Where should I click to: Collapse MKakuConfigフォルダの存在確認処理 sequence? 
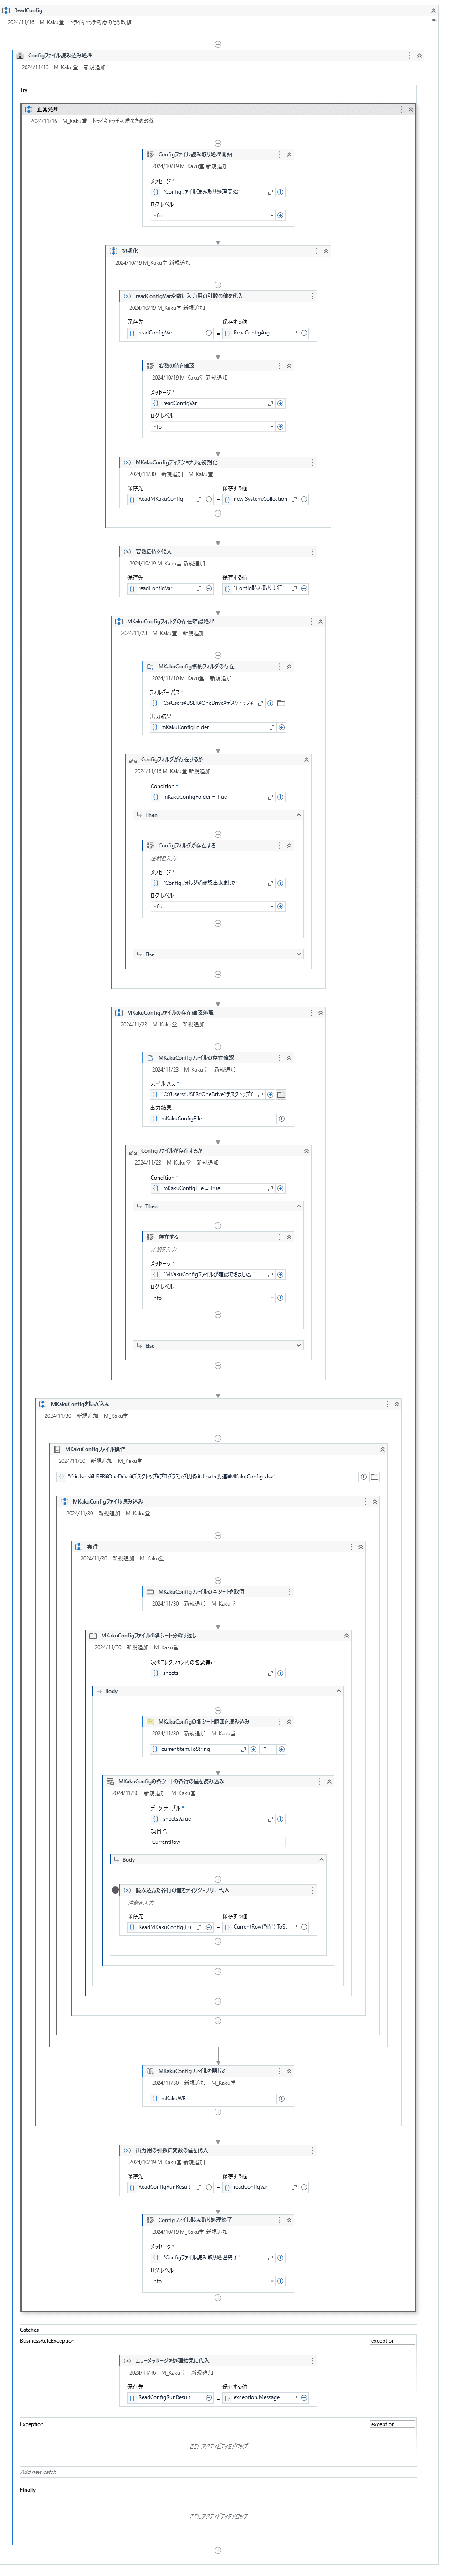point(320,622)
